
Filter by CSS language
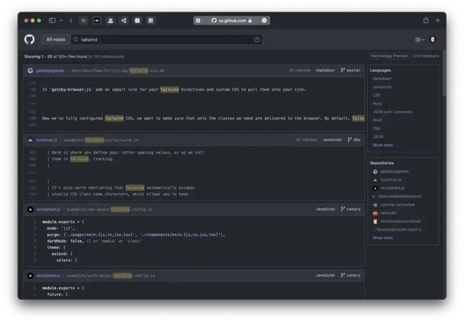[x=376, y=95]
